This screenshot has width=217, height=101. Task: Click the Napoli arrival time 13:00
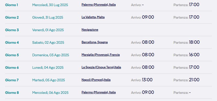pos(147,80)
